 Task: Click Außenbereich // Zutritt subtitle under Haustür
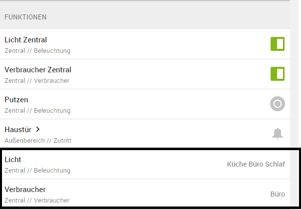click(38, 141)
